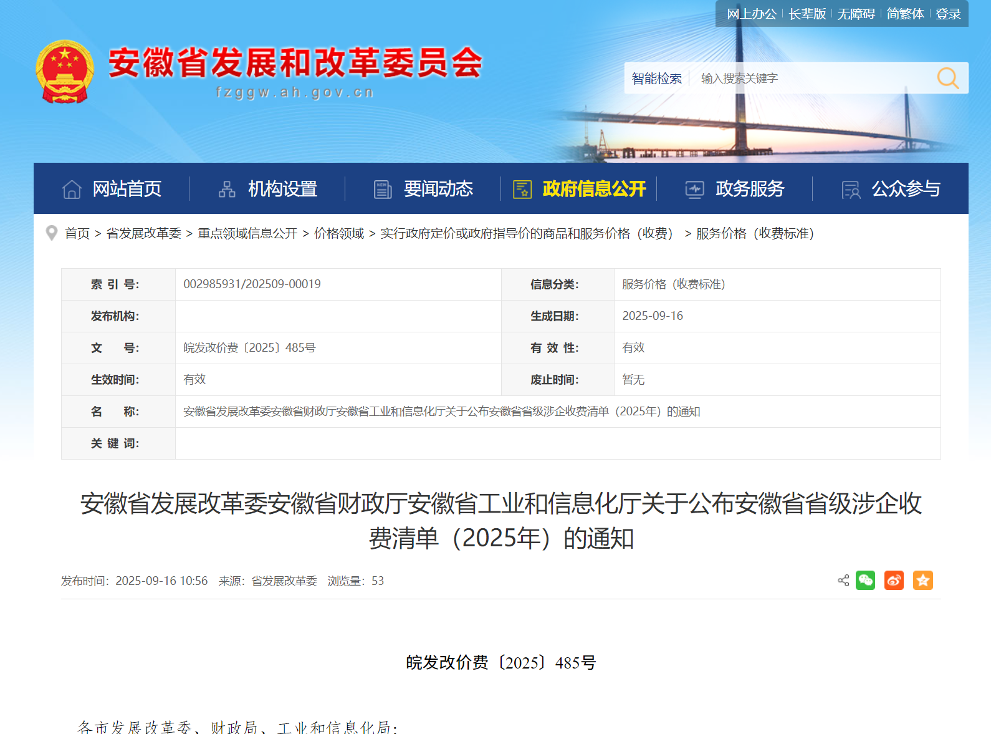Open 网站首页 navigation tab
Screen dimensions: 991x734
click(112, 188)
